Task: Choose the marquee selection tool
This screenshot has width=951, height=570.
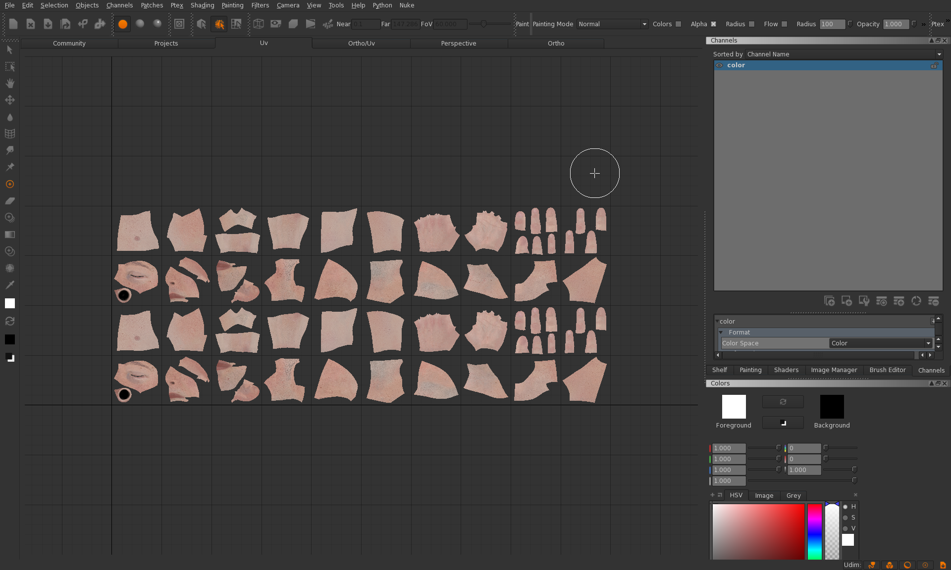Action: pyautogui.click(x=9, y=66)
